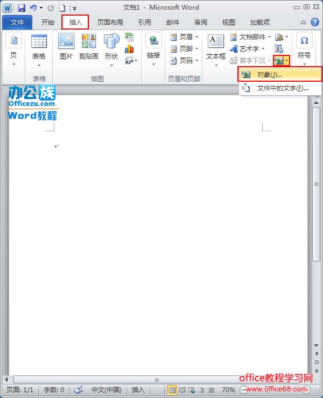Open the 链接 links dropdown
This screenshot has width=323, height=398.
(x=153, y=49)
